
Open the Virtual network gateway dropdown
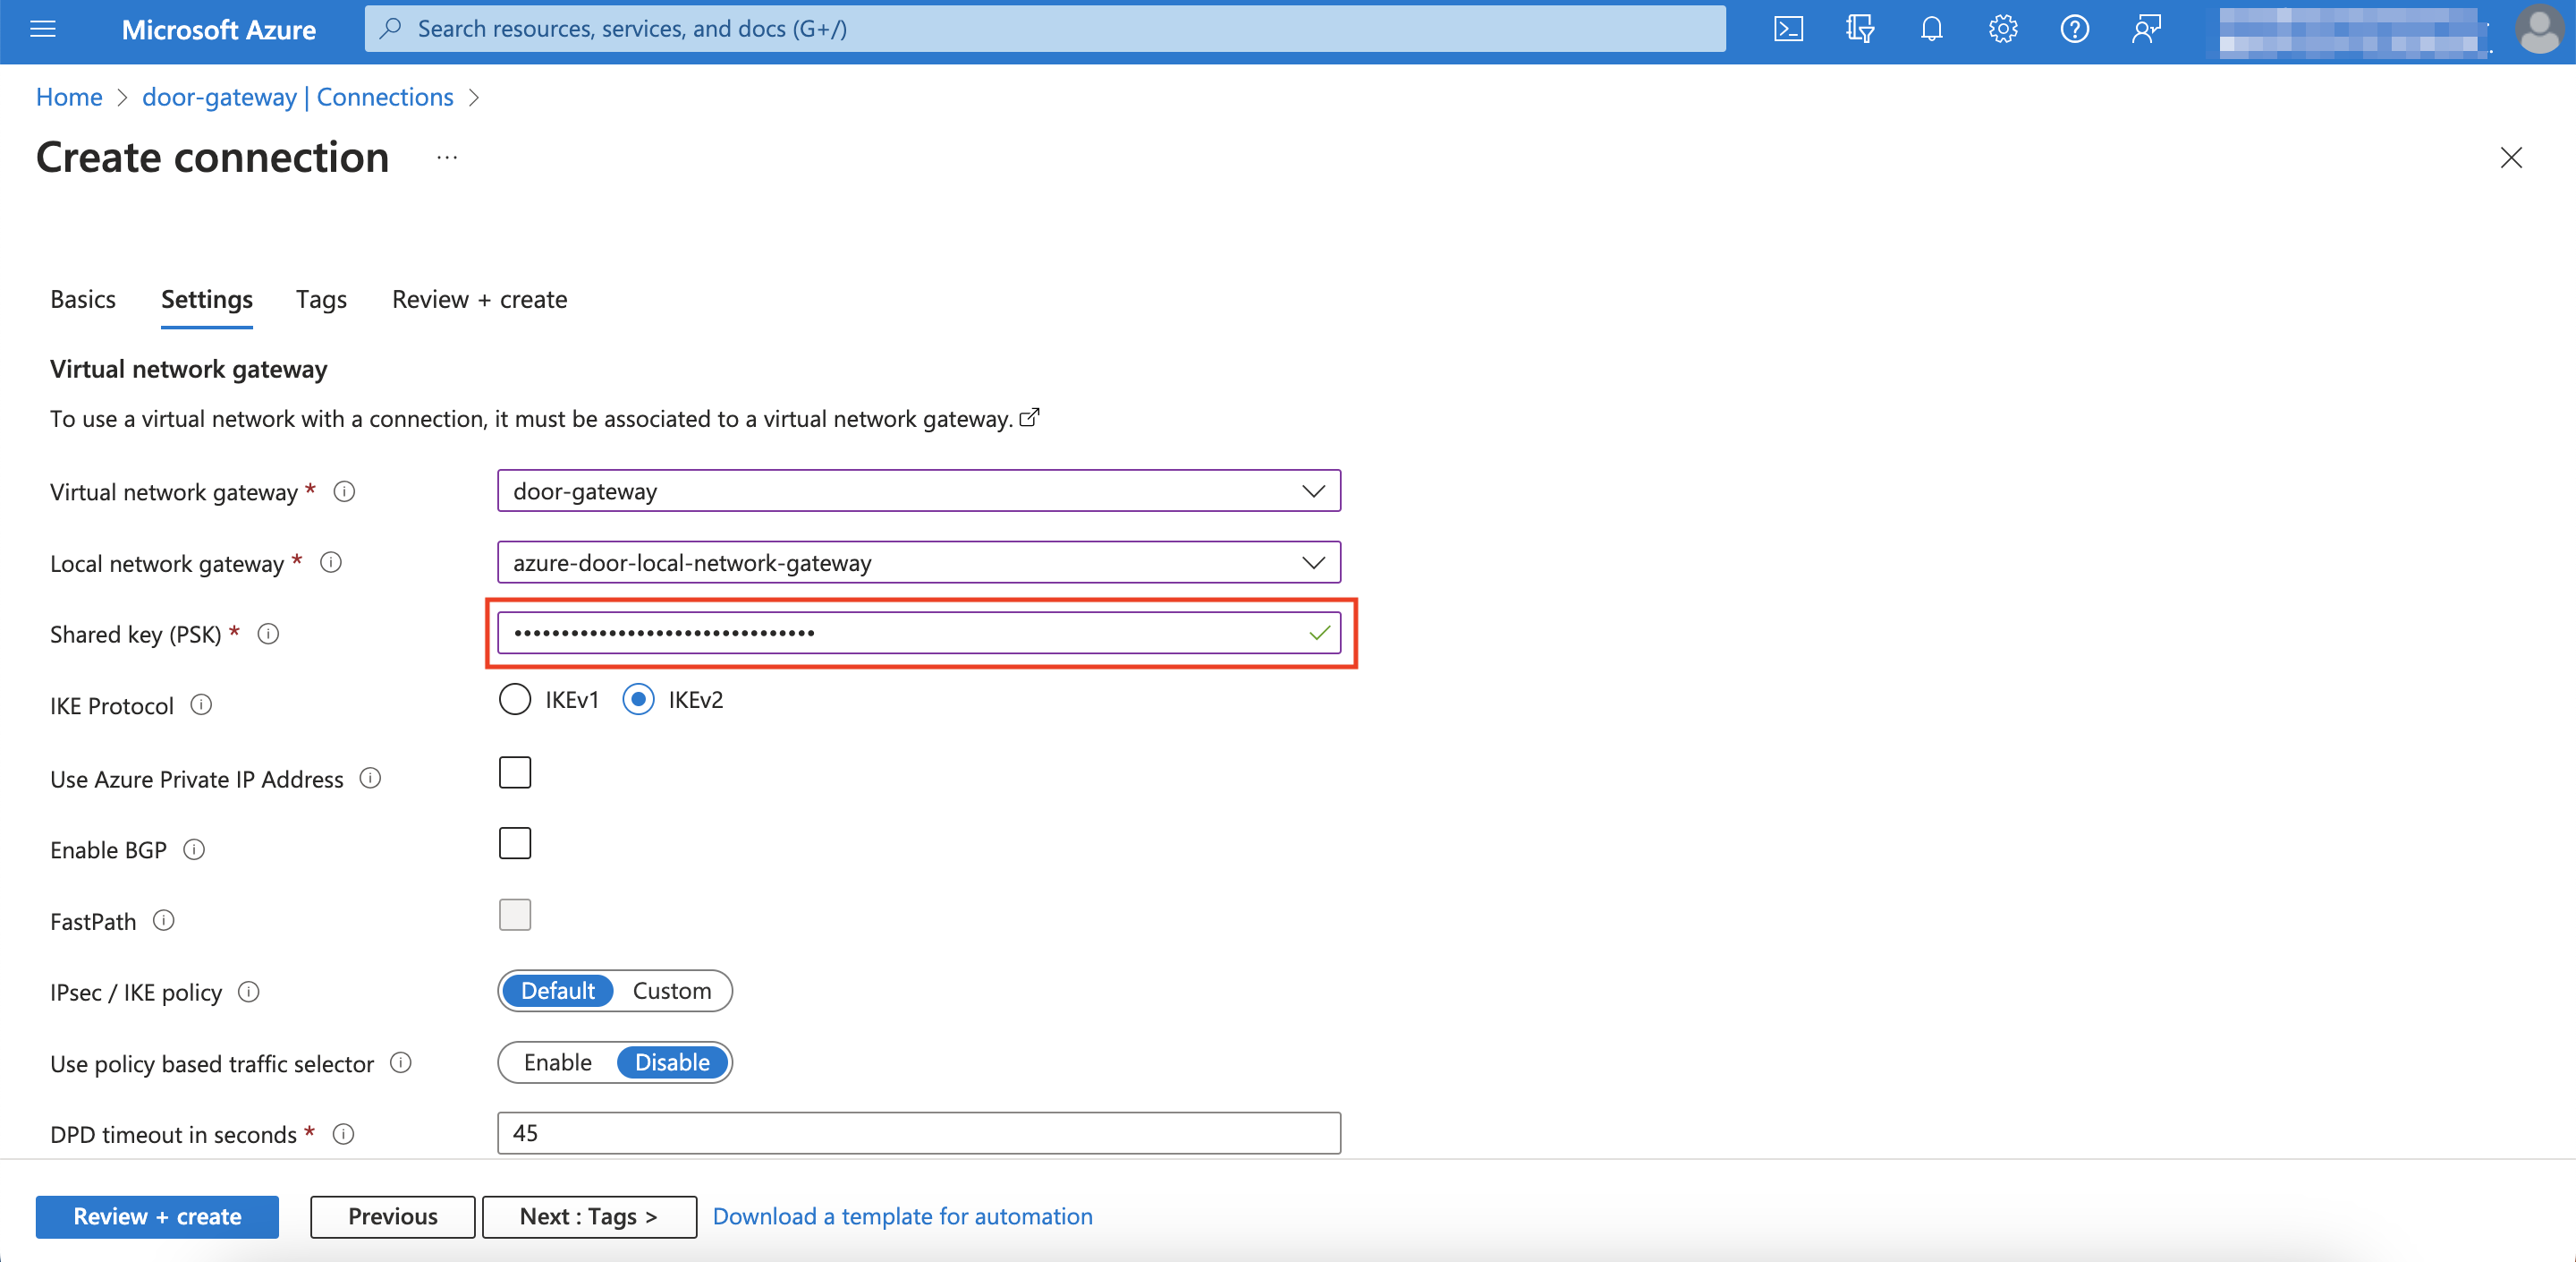(1314, 490)
